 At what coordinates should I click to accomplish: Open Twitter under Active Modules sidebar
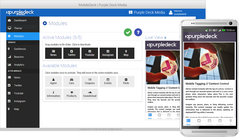pos(23,85)
